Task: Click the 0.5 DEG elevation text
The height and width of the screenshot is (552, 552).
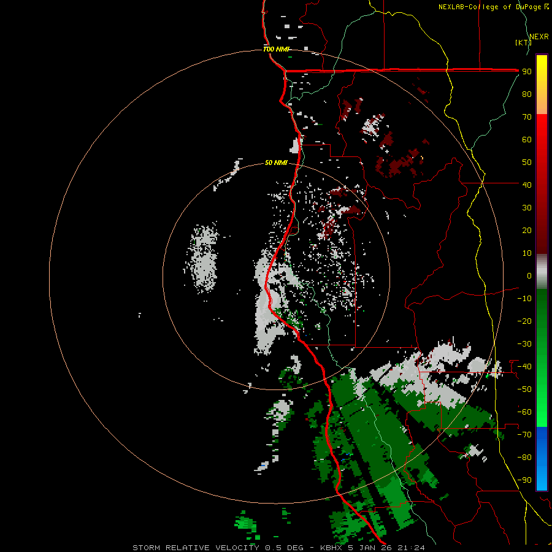Action: pos(284,548)
